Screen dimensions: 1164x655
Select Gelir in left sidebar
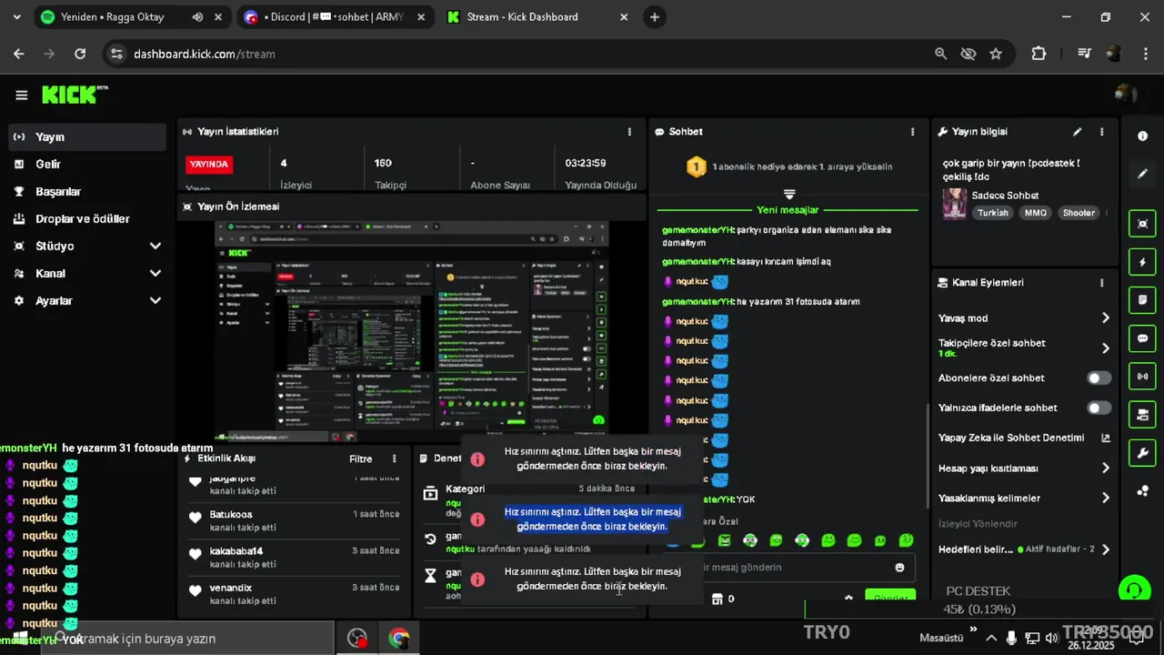click(87, 164)
